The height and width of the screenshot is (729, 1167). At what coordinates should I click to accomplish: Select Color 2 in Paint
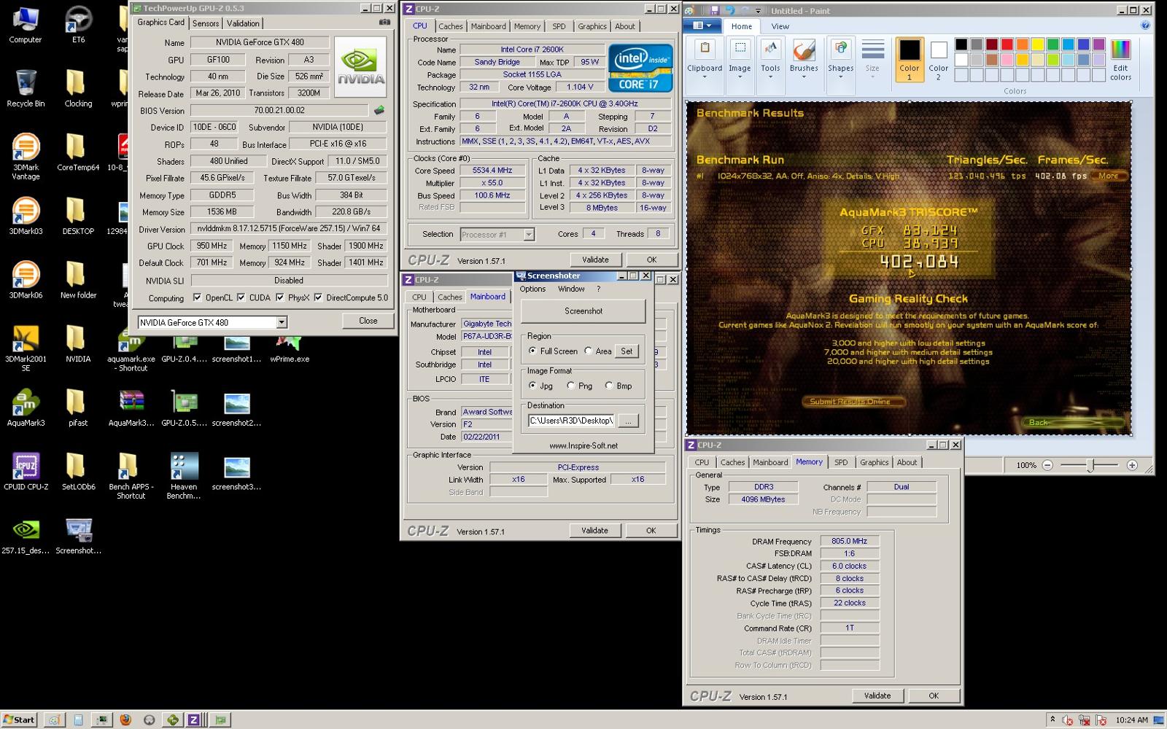tap(939, 60)
